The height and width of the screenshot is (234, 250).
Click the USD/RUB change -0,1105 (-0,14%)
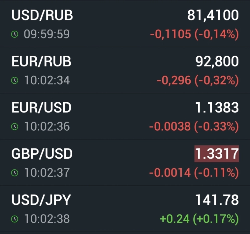click(194, 34)
